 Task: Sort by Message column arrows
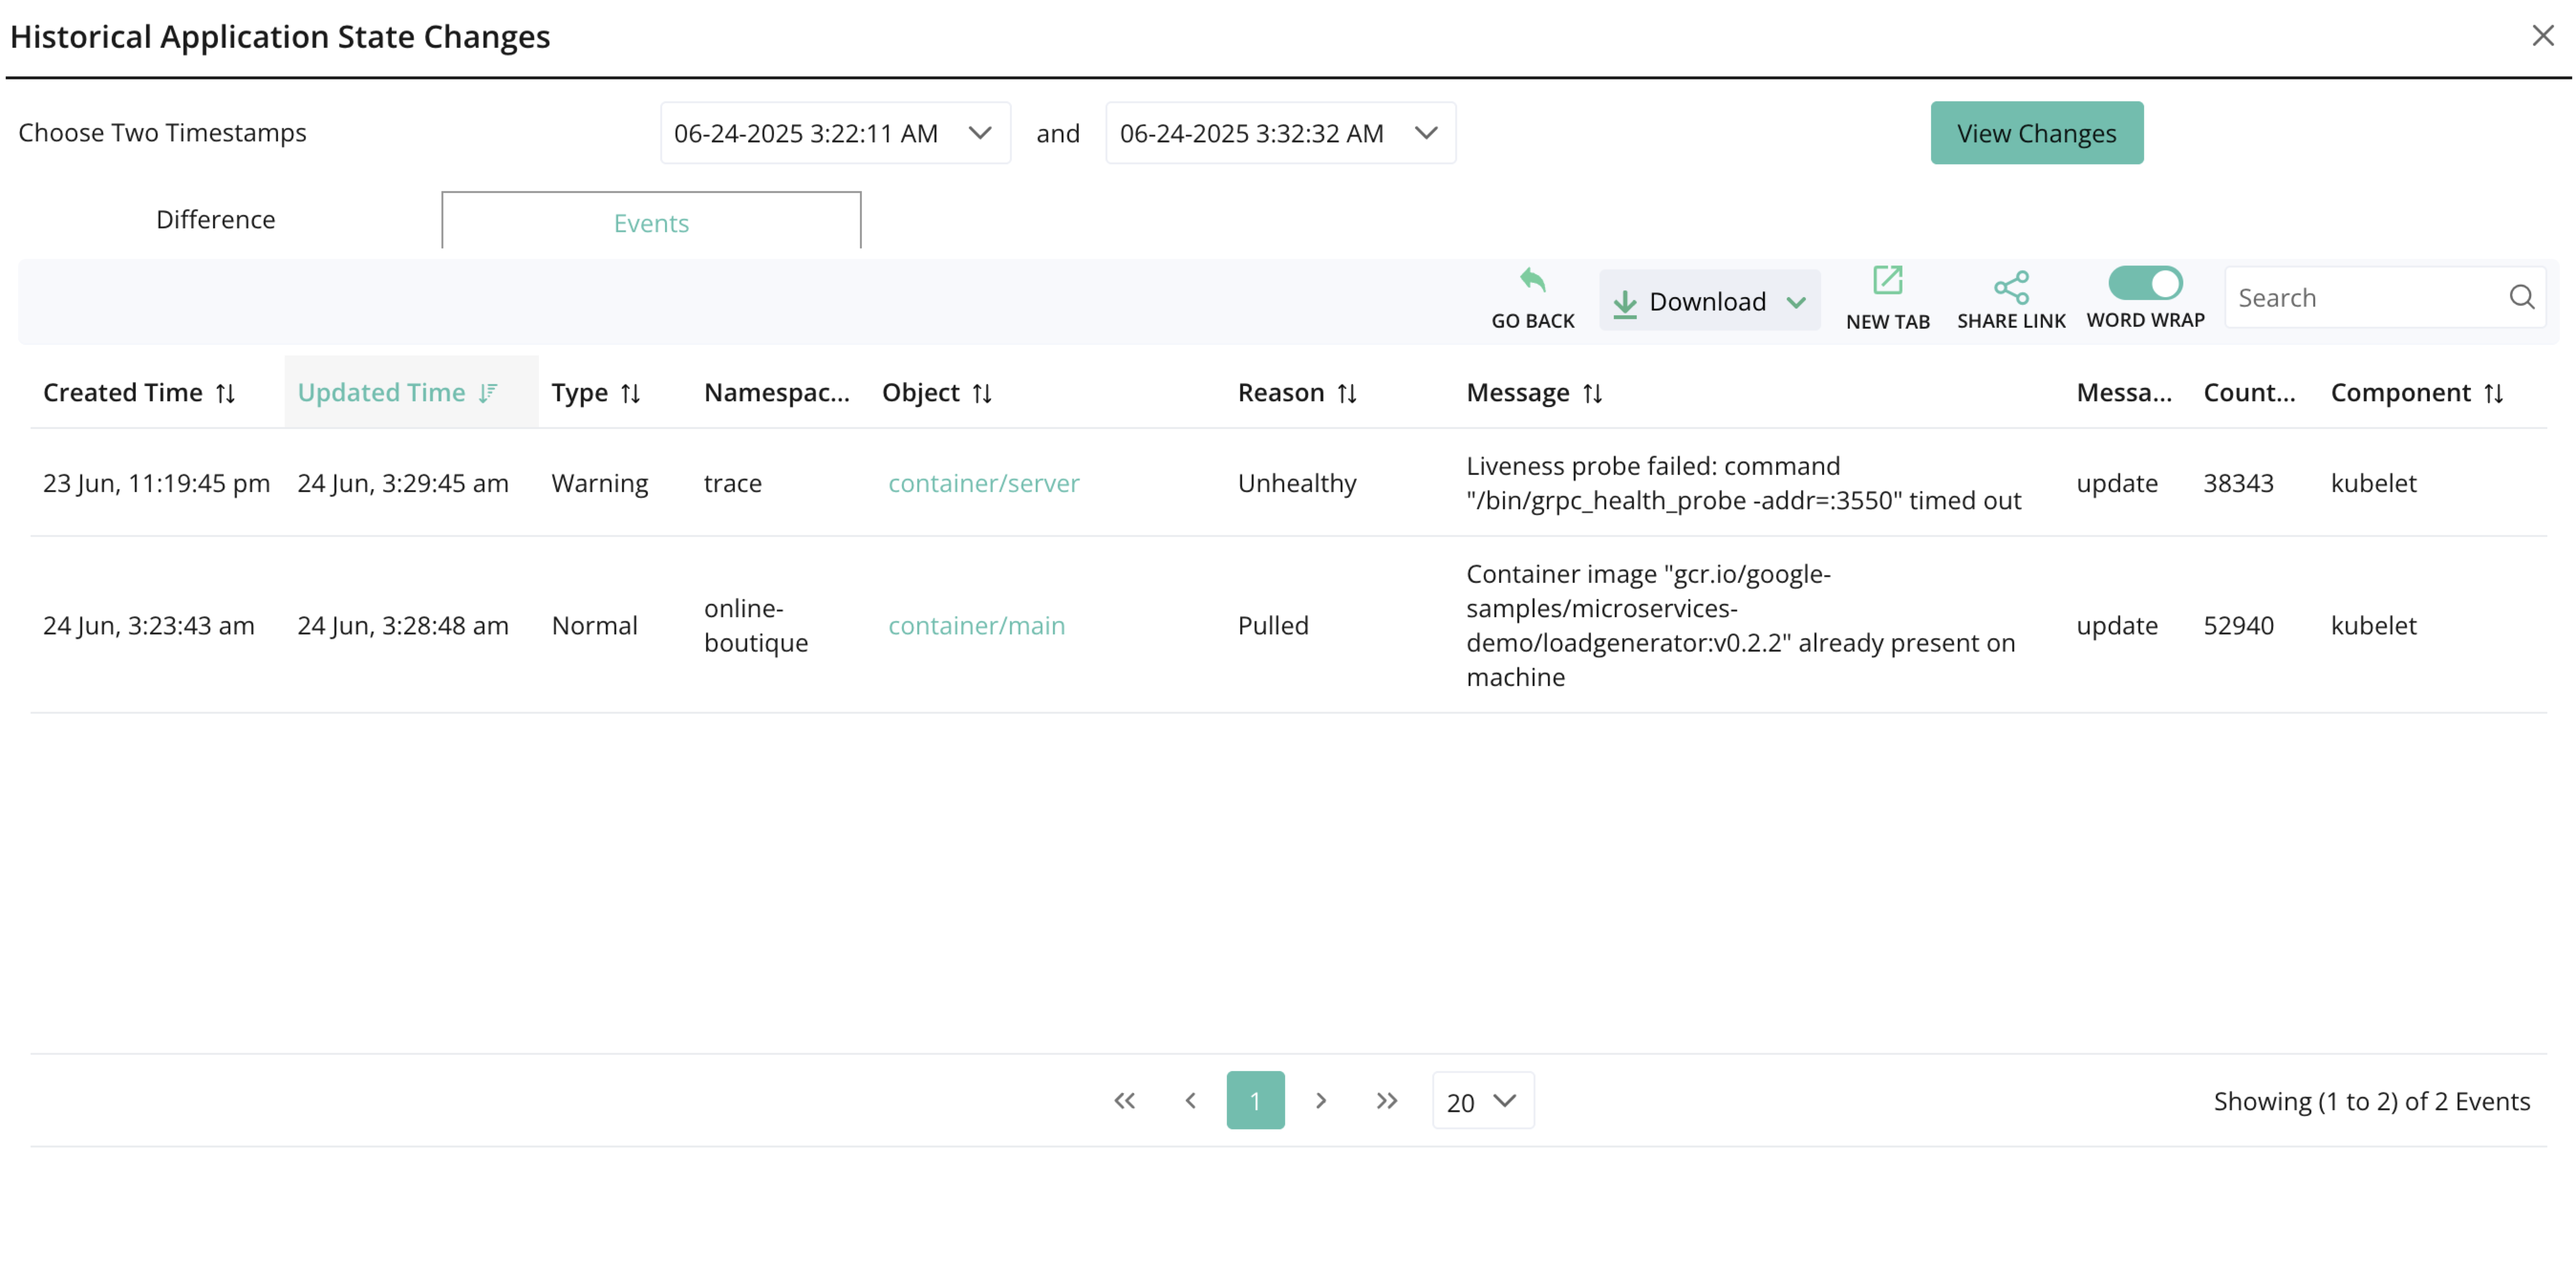(x=1593, y=393)
